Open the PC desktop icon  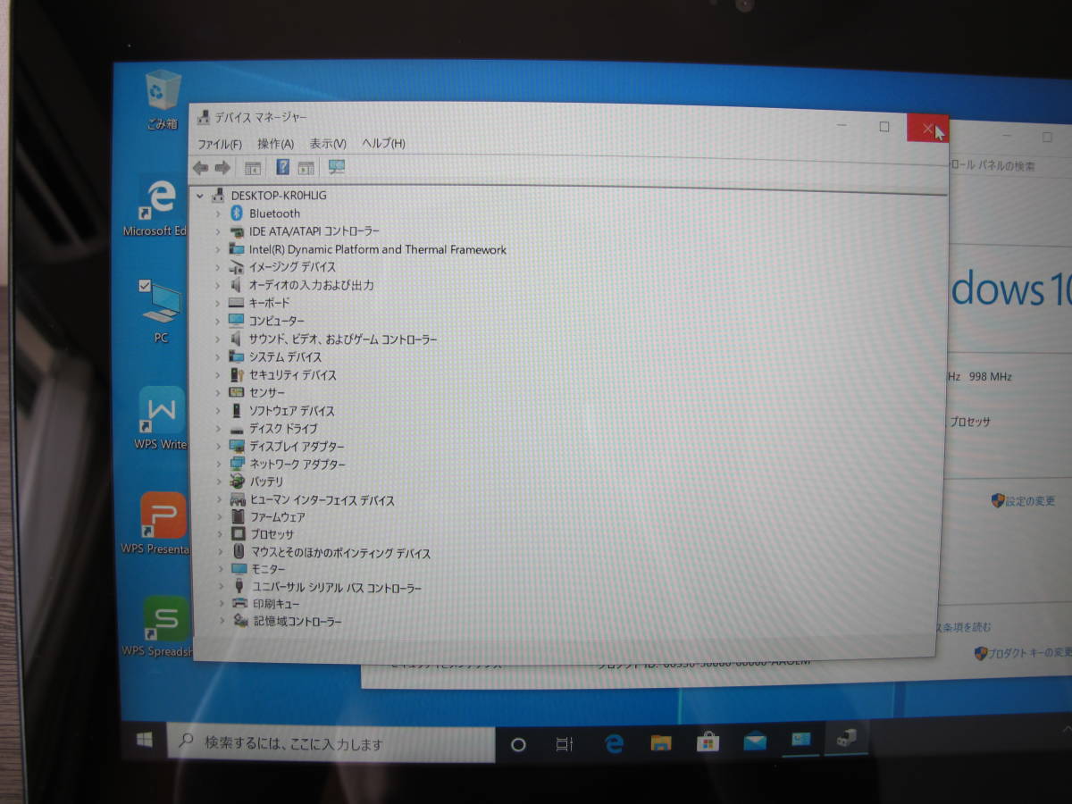[161, 313]
